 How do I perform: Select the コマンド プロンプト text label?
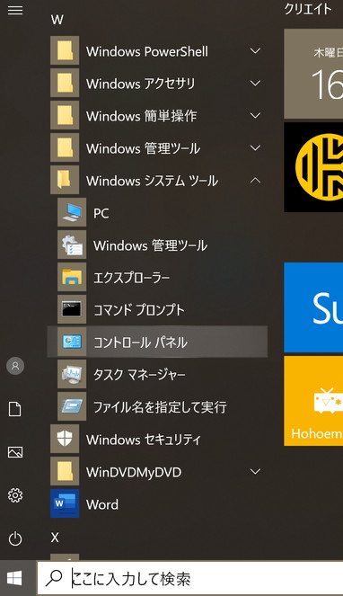pos(139,310)
